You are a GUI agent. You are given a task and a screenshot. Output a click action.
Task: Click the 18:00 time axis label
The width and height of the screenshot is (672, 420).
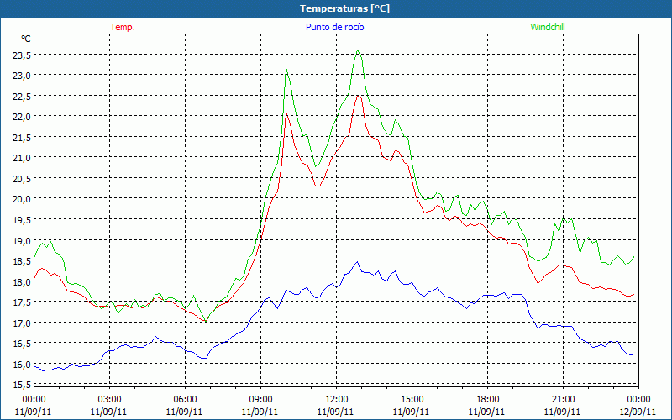pyautogui.click(x=488, y=400)
